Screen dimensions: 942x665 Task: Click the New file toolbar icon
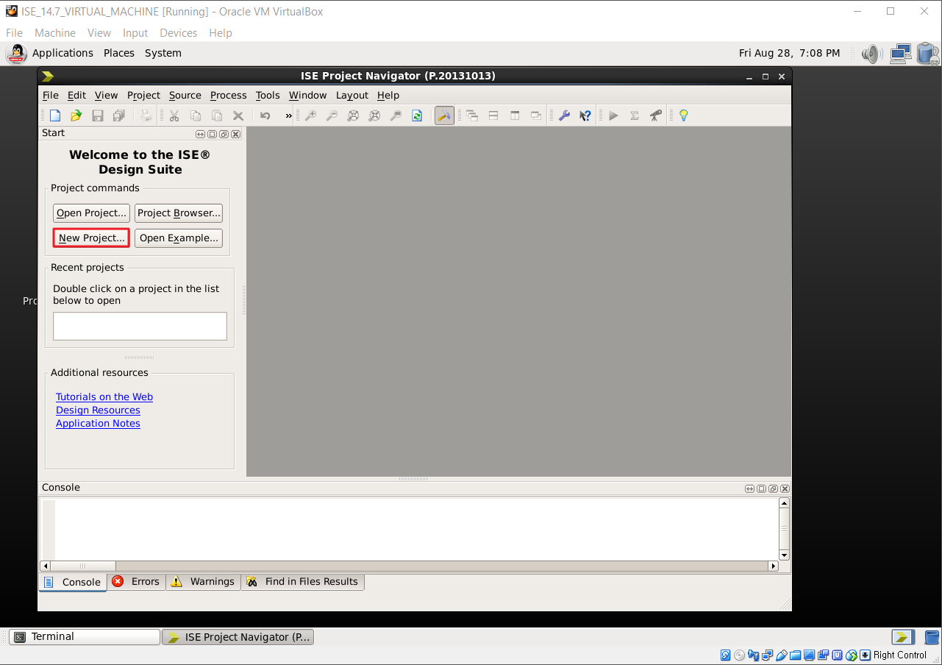(55, 115)
